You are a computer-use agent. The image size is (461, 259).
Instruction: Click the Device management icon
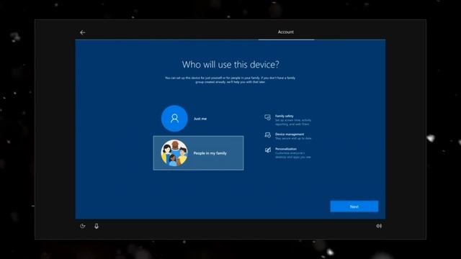[x=267, y=135]
